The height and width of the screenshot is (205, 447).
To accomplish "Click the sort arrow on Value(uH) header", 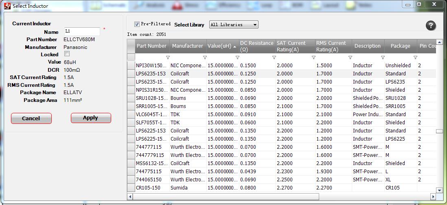I will pyautogui.click(x=234, y=46).
